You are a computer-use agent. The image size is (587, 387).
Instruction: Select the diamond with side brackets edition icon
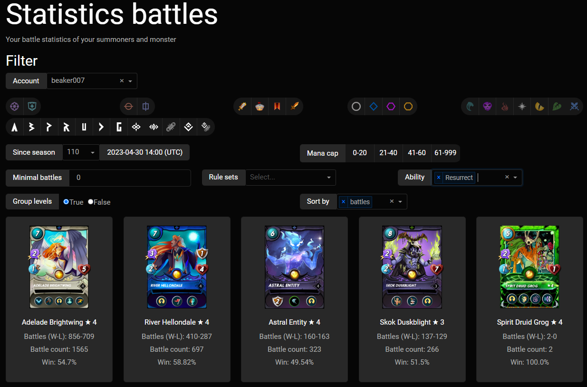[x=154, y=127]
